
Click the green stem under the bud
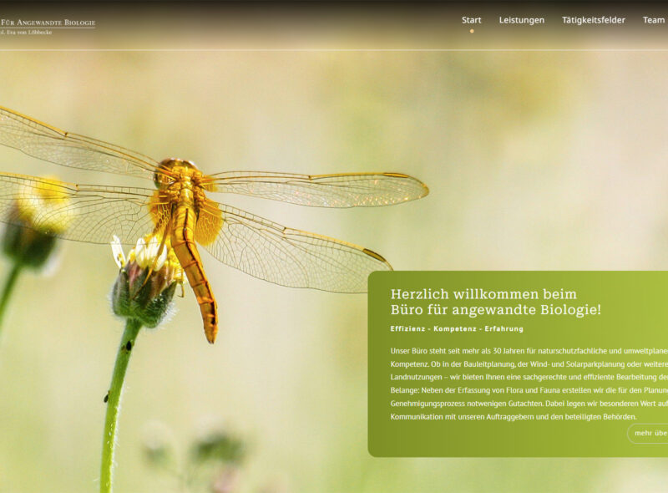[x=115, y=401]
